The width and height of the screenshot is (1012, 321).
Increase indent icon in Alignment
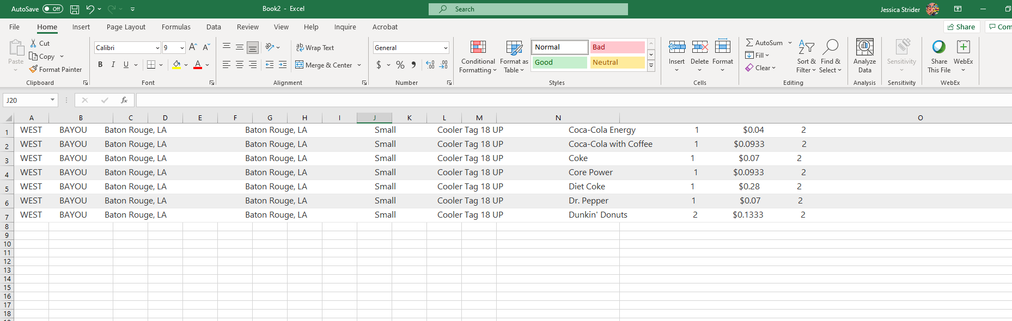[283, 65]
